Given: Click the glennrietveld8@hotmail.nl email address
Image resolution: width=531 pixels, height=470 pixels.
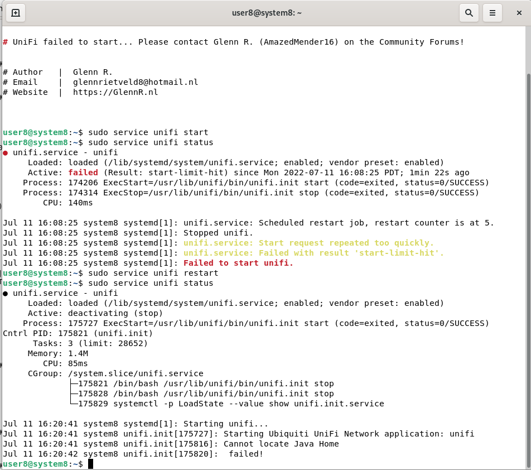Looking at the screenshot, I should pos(136,82).
